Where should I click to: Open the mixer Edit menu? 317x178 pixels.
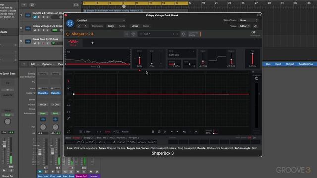(33, 64)
